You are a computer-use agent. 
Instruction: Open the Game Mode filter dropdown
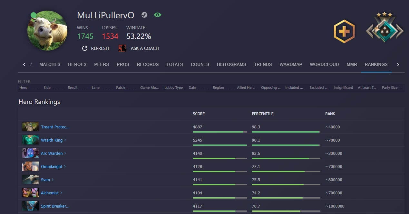point(150,88)
